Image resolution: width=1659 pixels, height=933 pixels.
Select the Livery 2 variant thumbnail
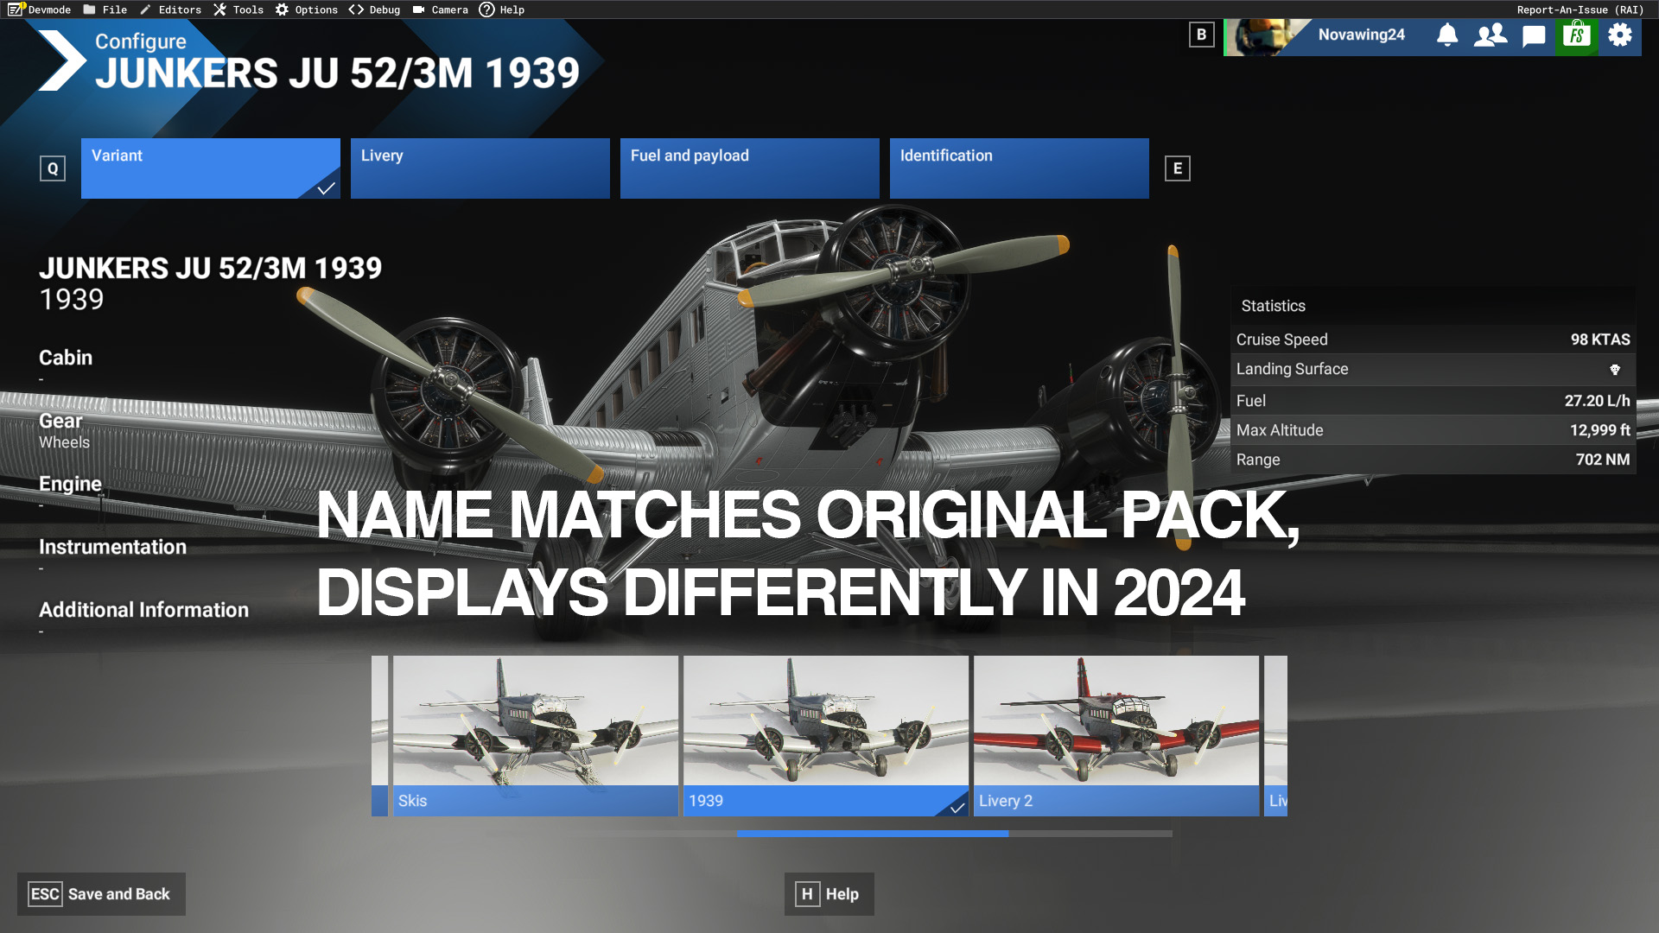(x=1116, y=736)
